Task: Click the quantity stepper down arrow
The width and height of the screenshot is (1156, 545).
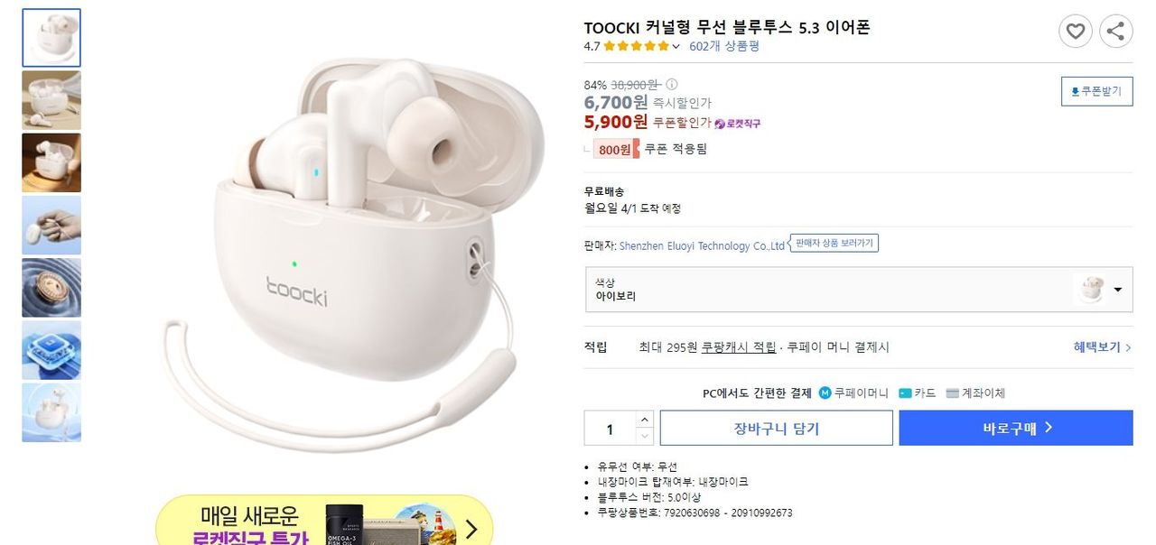Action: coord(645,437)
